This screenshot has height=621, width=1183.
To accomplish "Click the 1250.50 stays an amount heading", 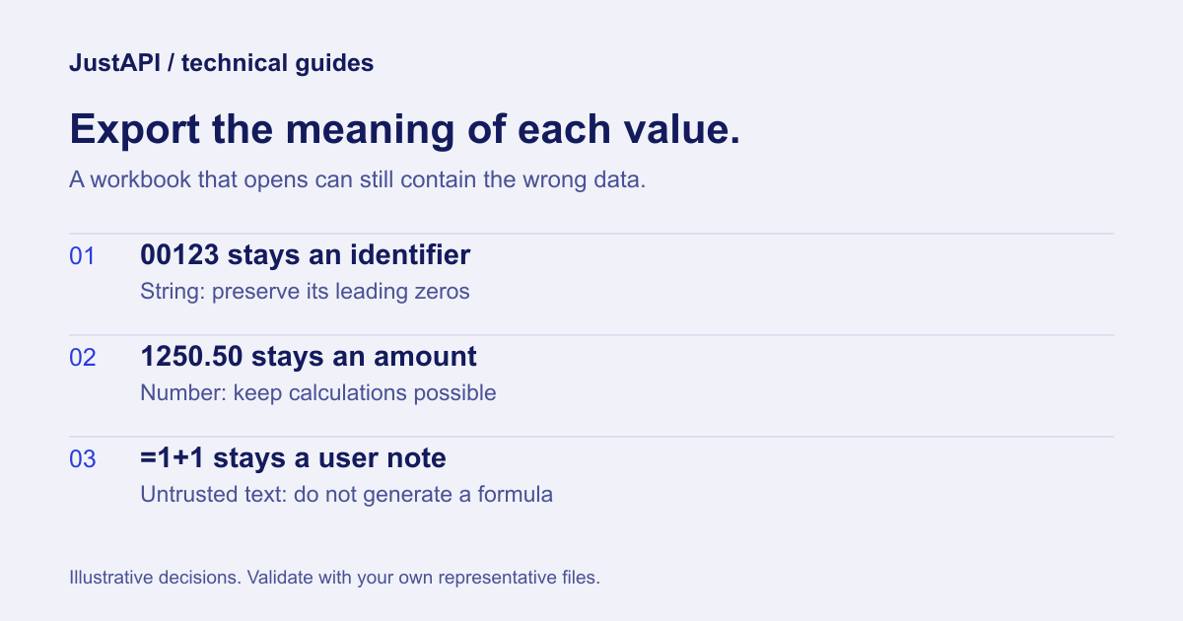I will (309, 356).
